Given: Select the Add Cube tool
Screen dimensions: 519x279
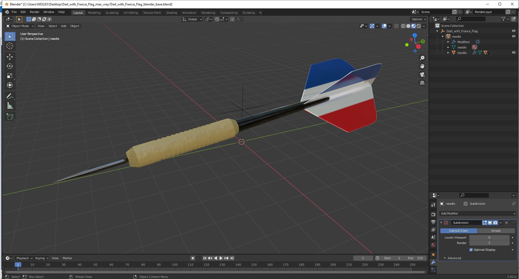Looking at the screenshot, I should point(10,116).
